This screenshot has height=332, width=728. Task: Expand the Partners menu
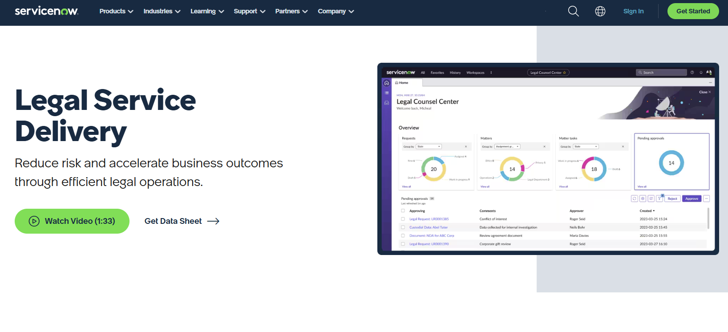coord(291,11)
